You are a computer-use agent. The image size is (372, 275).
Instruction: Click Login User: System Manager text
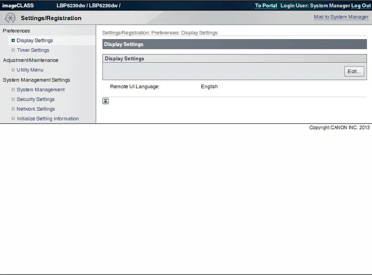pyautogui.click(x=315, y=6)
